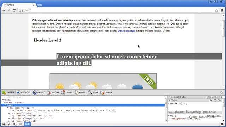Follow the Donec non enim link
The image size is (226, 127).
[x=126, y=31]
